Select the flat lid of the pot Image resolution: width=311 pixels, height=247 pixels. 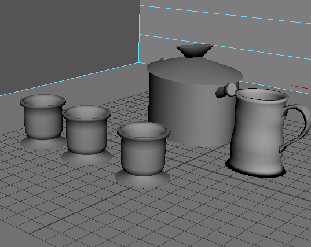(x=195, y=71)
